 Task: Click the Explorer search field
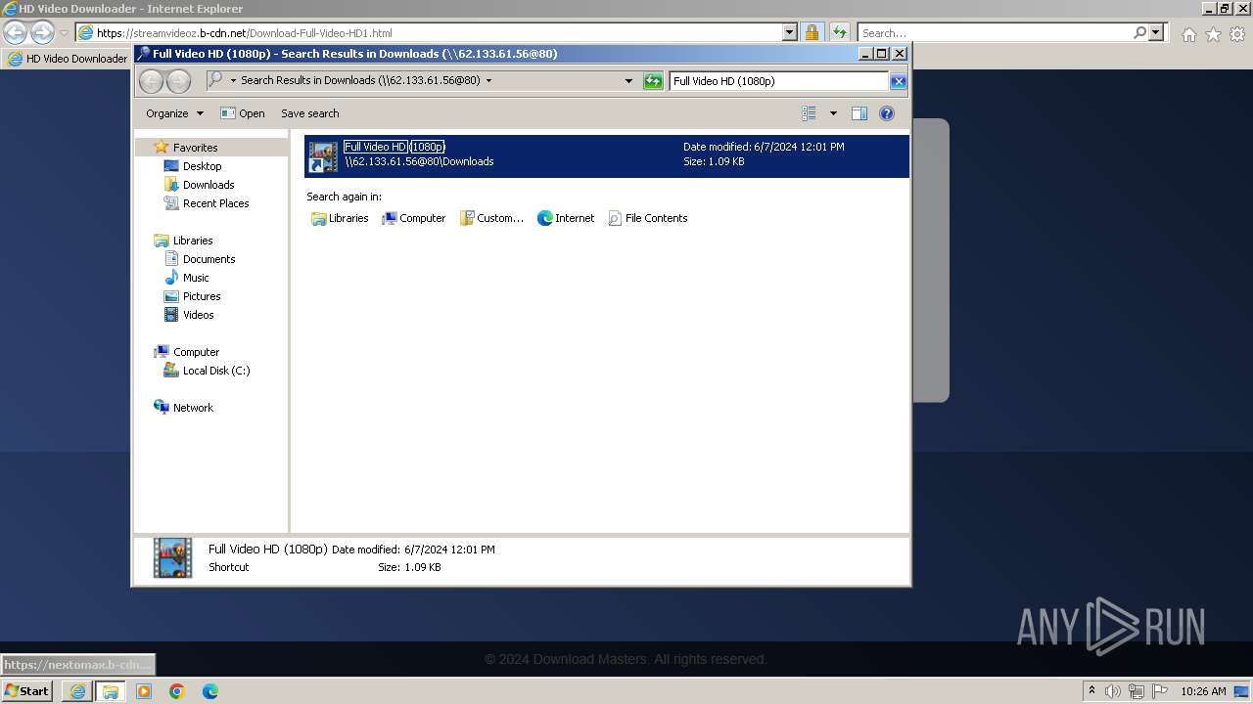pos(779,81)
